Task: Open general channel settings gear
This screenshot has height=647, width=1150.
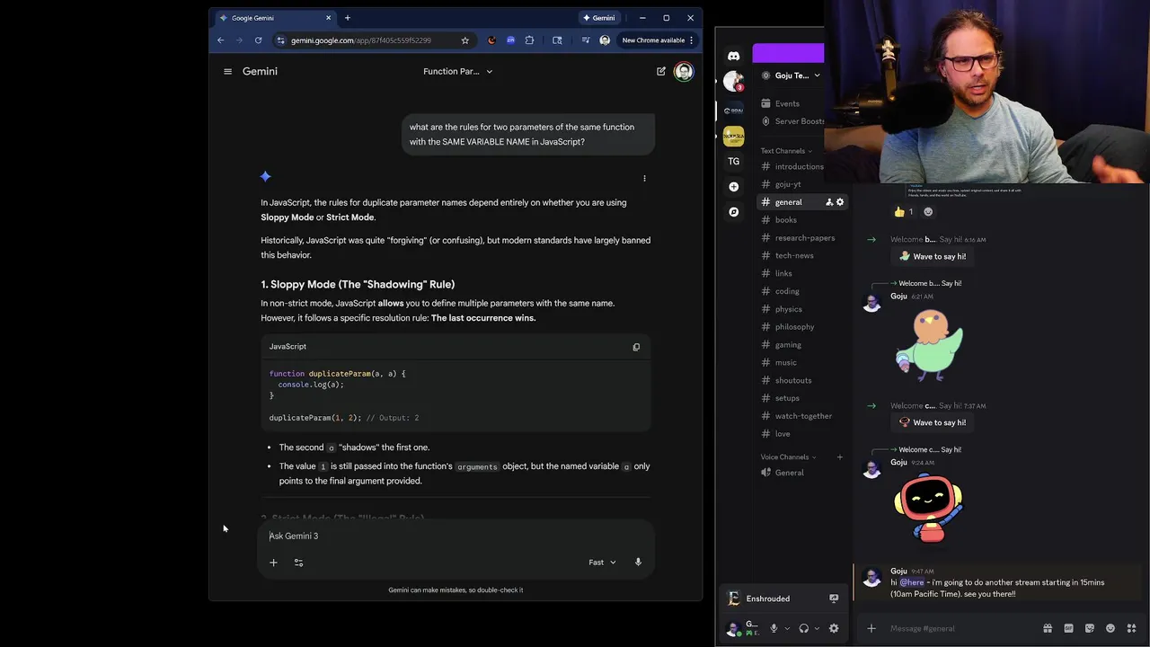Action: (840, 202)
